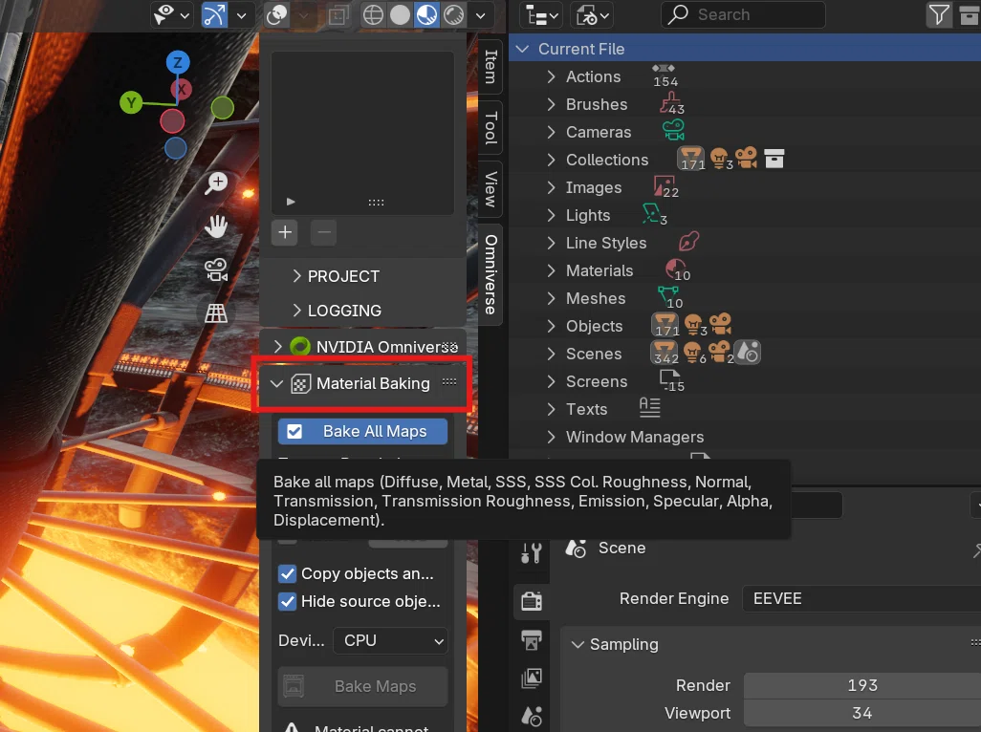981x732 pixels.
Task: Toggle perspective/orthographic grid icon
Action: tap(216, 313)
